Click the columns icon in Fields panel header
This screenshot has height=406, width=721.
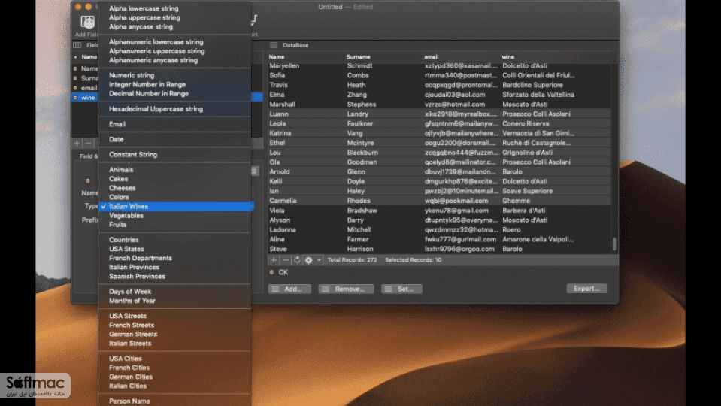[77, 45]
